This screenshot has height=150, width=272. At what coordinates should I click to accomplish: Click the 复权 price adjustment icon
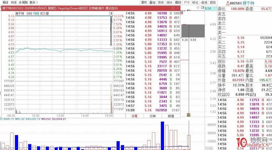[x=144, y=3]
